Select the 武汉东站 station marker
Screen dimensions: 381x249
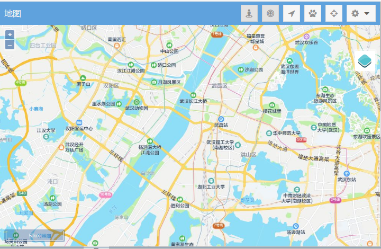(347, 173)
